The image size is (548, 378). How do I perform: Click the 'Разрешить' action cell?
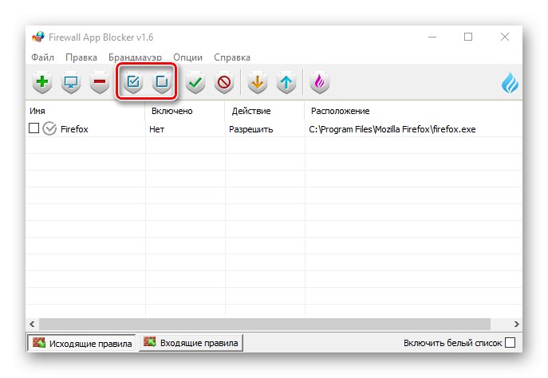pyautogui.click(x=251, y=129)
